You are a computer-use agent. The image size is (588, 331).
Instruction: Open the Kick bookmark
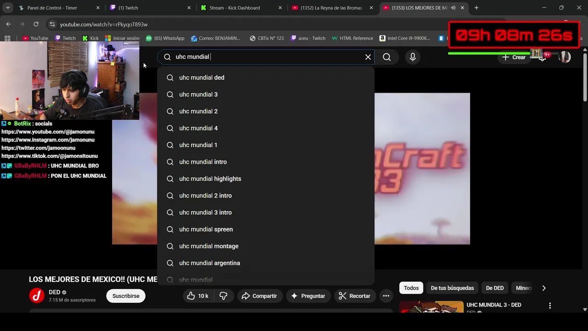[90, 38]
